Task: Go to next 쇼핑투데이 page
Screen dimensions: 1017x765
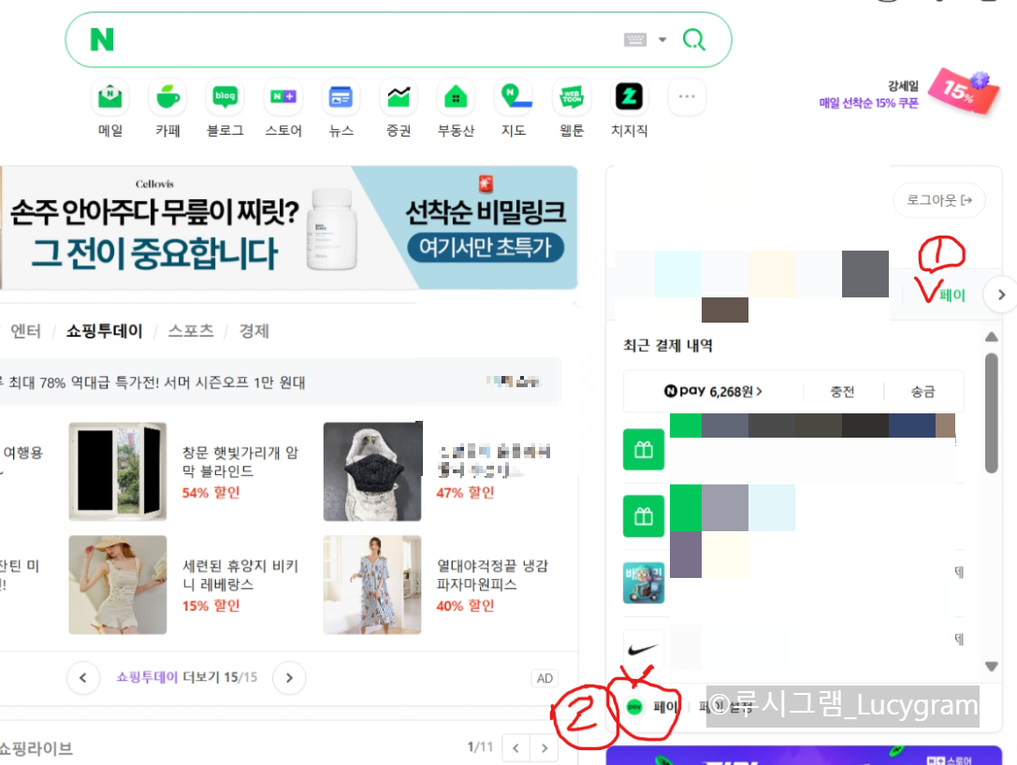Action: (289, 677)
